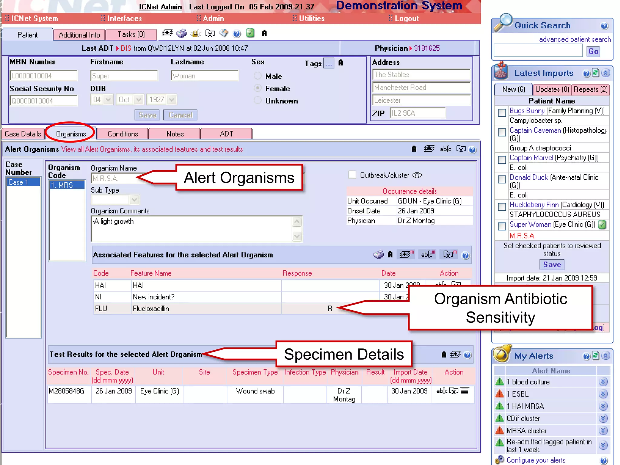Check the Huckleberry Finn import checkbox
The width and height of the screenshot is (620, 465).
pos(502,207)
